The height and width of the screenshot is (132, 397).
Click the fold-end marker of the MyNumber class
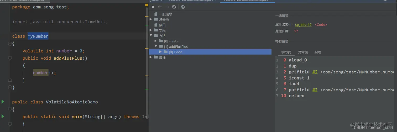pyautogui.click(x=10, y=87)
